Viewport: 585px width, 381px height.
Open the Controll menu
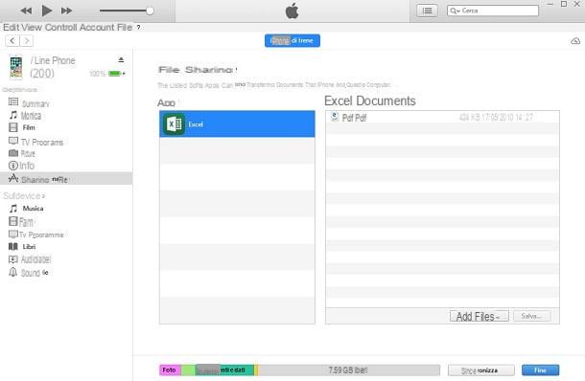[x=60, y=27]
